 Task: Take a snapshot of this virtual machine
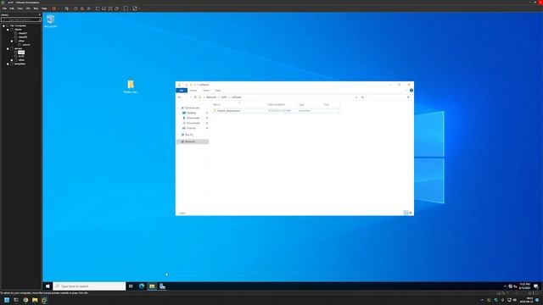[x=76, y=8]
